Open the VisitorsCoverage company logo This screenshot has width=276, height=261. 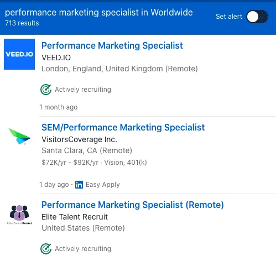(x=19, y=137)
